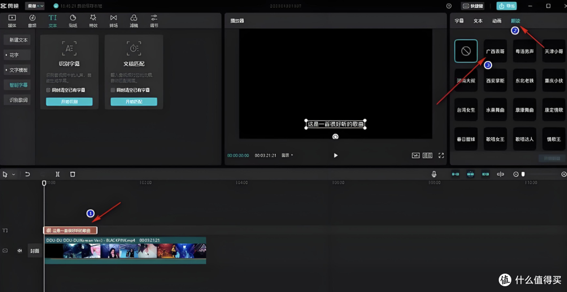Image resolution: width=567 pixels, height=292 pixels.
Task: Switch to the 字幕 tab in right panel
Action: click(459, 21)
